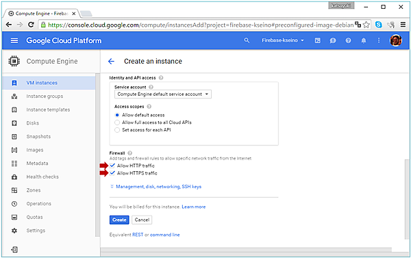Open the feedback speech-bubble icon

[333, 40]
